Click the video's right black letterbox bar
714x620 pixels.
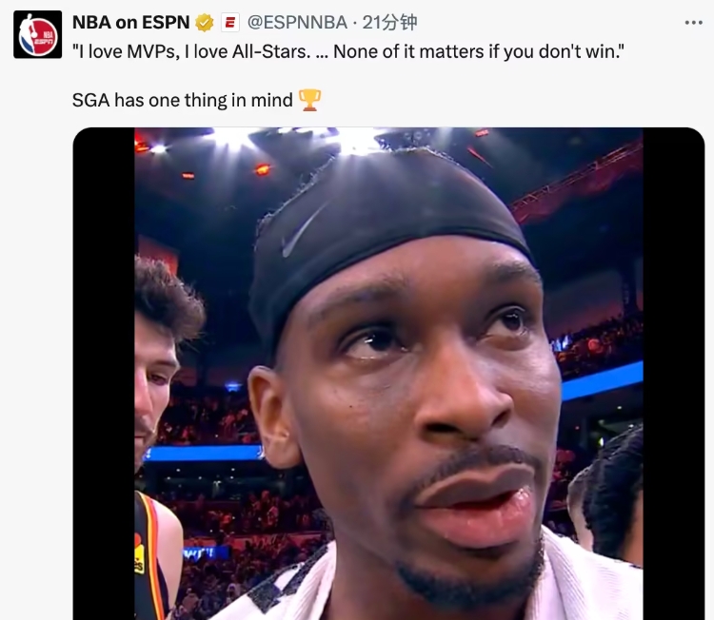(x=673, y=374)
